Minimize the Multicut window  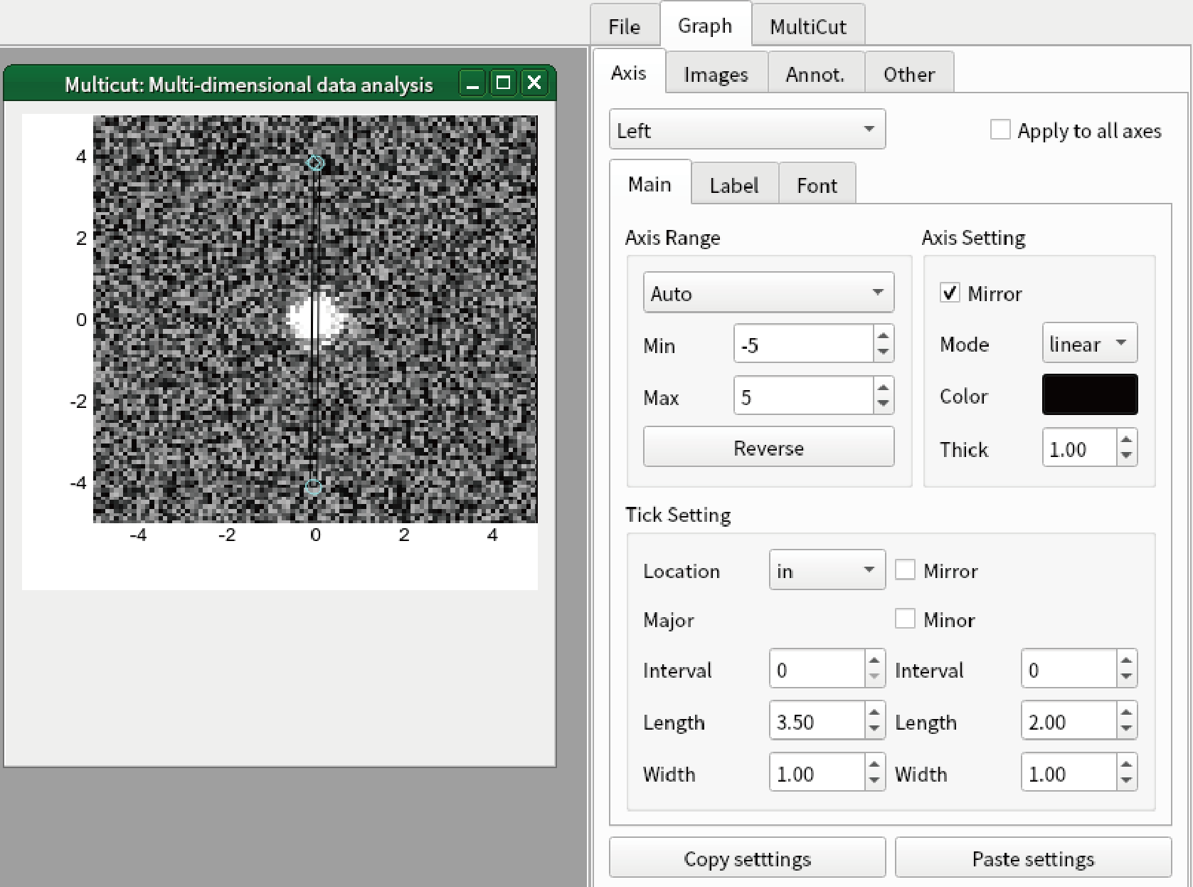(472, 83)
